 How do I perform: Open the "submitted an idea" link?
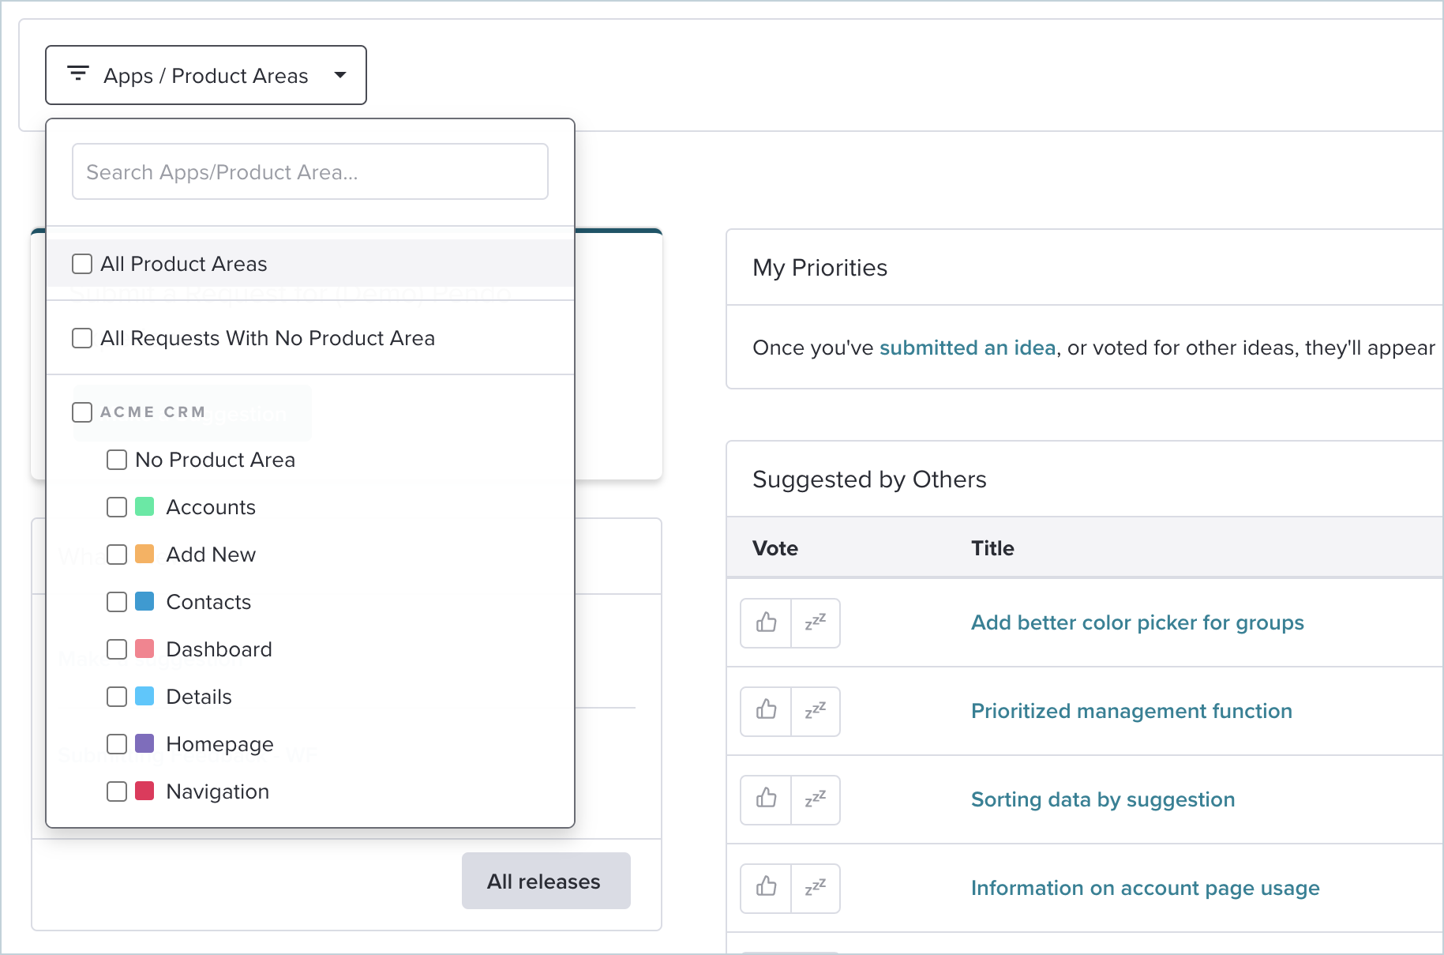click(968, 348)
